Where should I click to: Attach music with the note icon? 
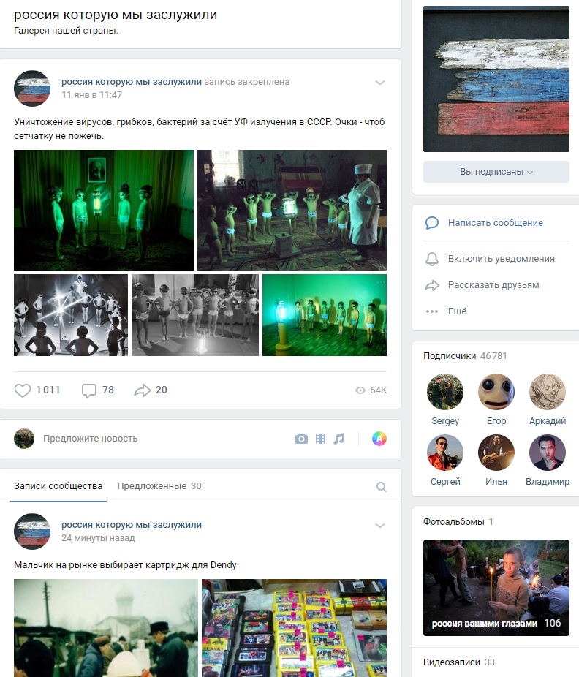(339, 439)
